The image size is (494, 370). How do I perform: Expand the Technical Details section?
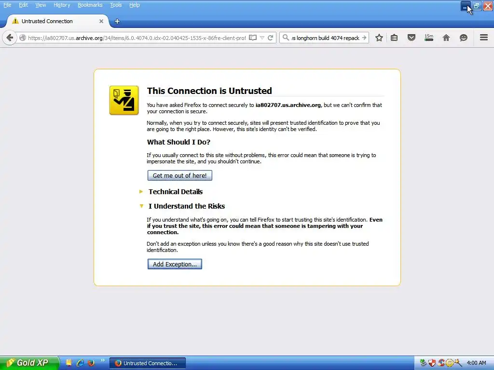[x=141, y=192]
